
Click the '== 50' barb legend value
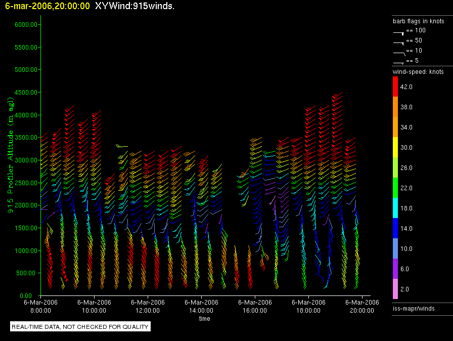[414, 40]
